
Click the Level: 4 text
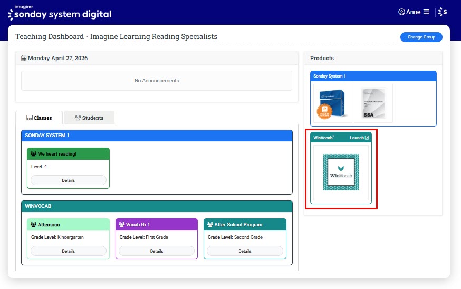click(39, 167)
